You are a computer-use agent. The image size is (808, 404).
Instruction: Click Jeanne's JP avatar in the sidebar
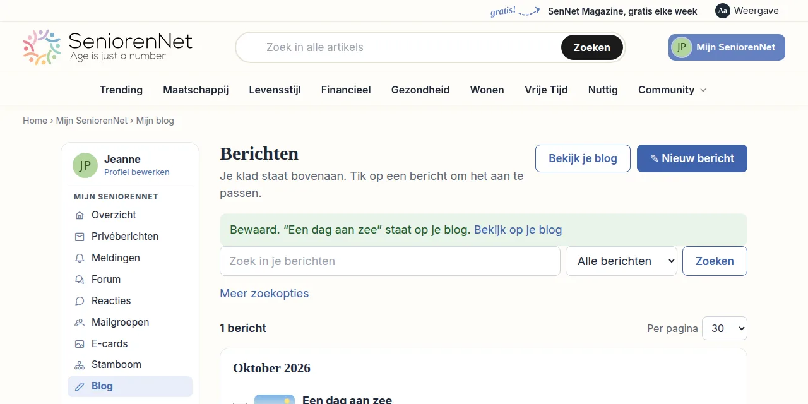click(85, 165)
